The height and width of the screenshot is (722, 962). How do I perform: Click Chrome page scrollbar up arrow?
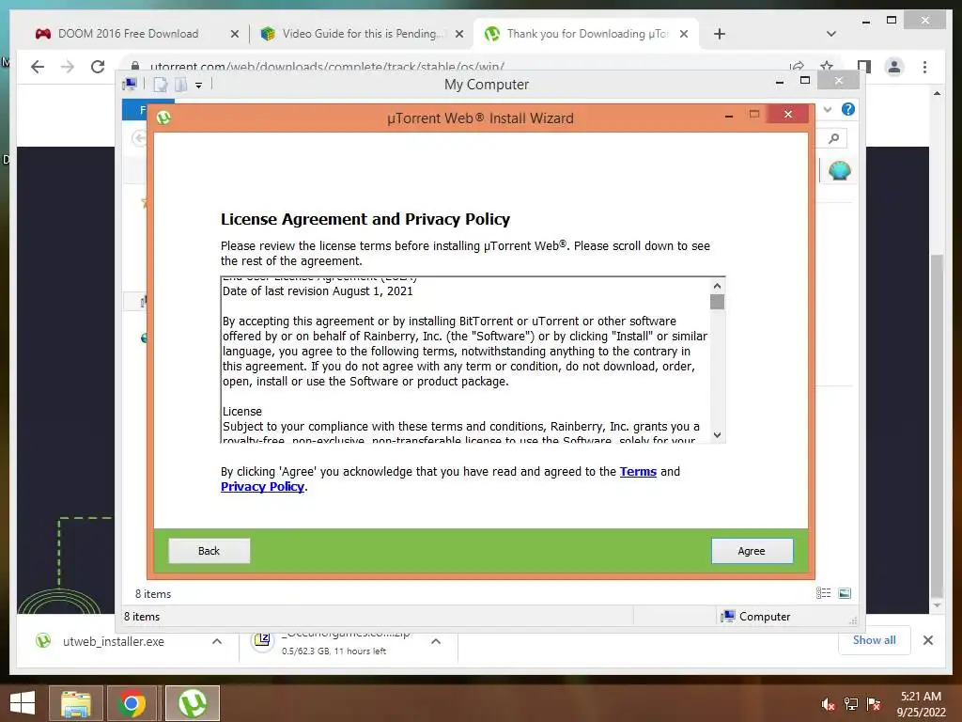(x=937, y=93)
